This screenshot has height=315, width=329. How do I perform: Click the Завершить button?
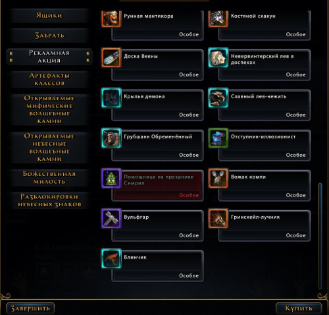click(30, 308)
